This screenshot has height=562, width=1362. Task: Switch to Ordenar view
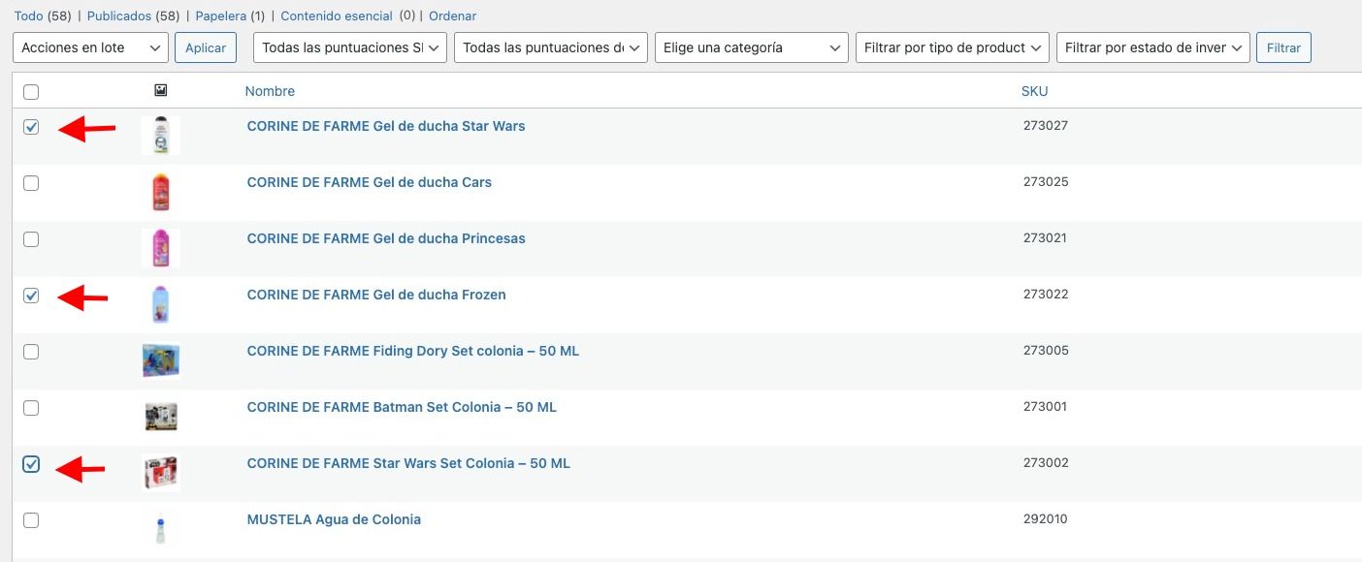(x=452, y=16)
